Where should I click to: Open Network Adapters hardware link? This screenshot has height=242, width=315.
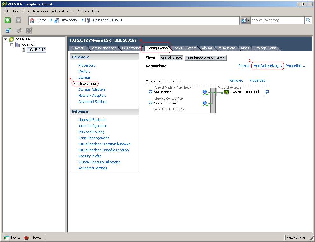(92, 96)
